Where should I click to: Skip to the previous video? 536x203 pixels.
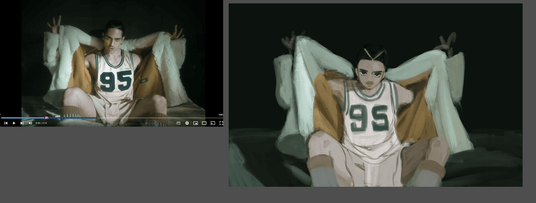[x=6, y=123]
